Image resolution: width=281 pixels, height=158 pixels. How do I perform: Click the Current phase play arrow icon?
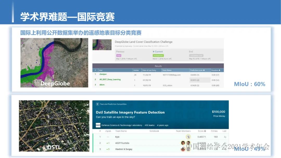pyautogui.click(x=154, y=52)
